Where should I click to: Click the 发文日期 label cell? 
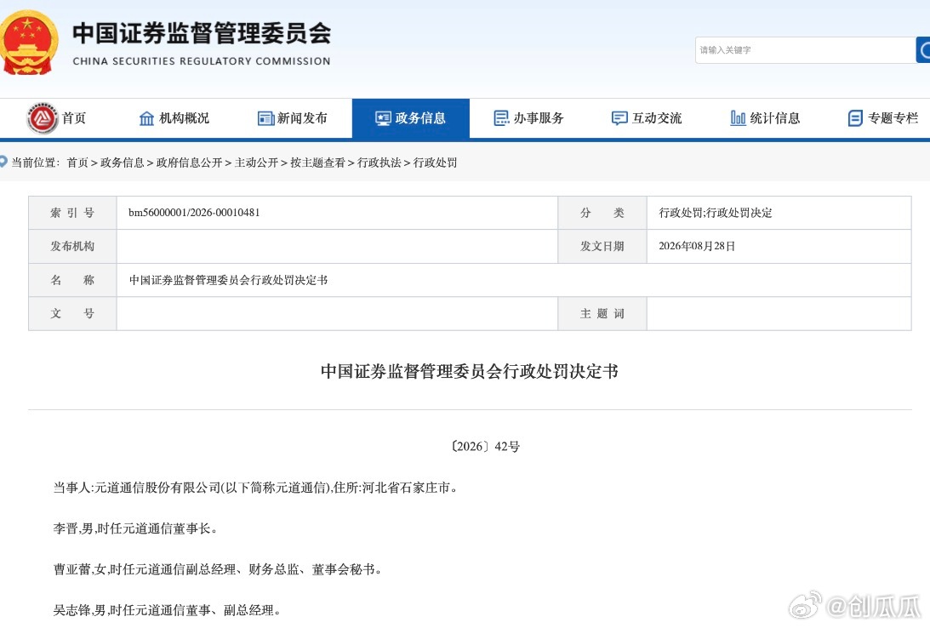tap(602, 246)
